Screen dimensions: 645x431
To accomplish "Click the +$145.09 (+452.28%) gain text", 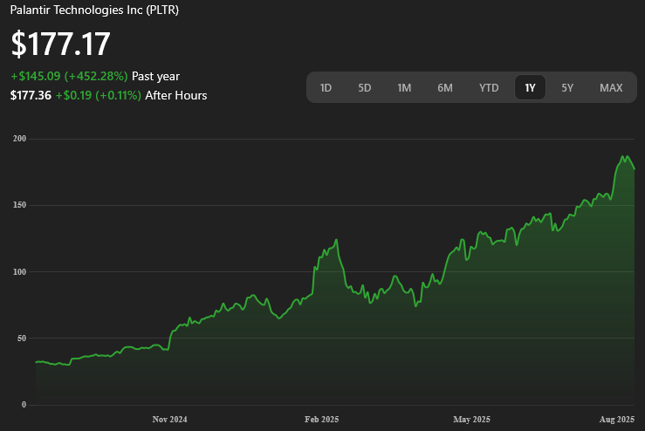I will pyautogui.click(x=69, y=76).
